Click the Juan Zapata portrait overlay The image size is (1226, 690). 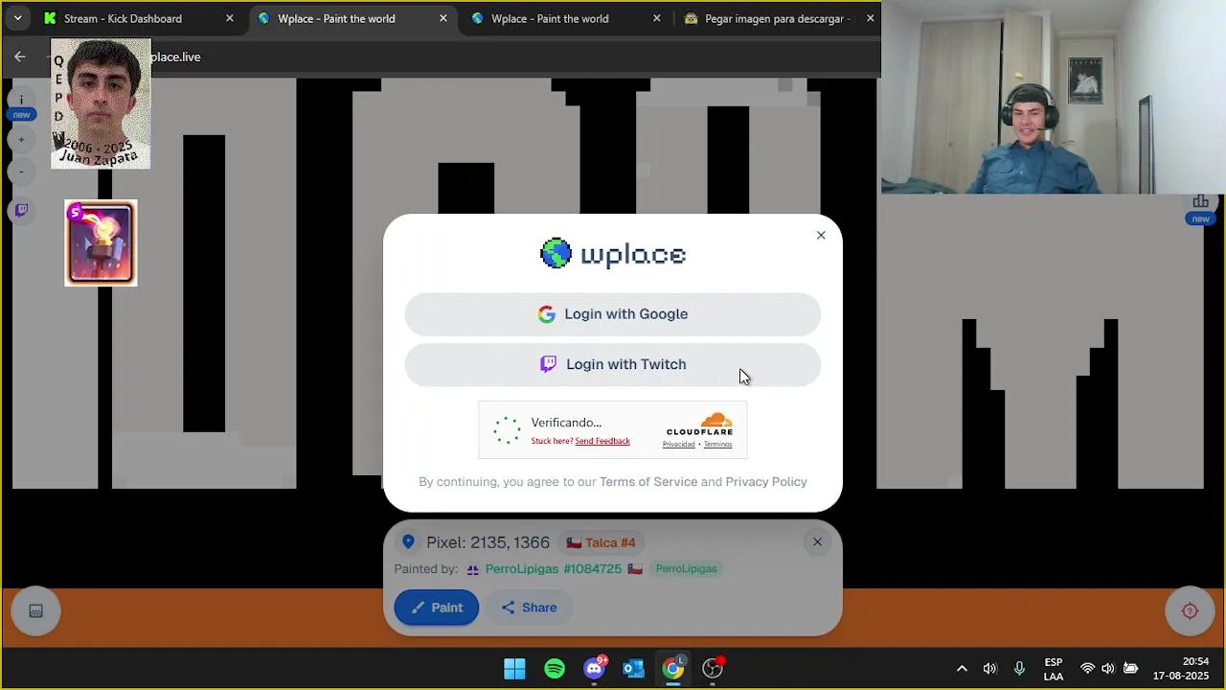point(101,103)
